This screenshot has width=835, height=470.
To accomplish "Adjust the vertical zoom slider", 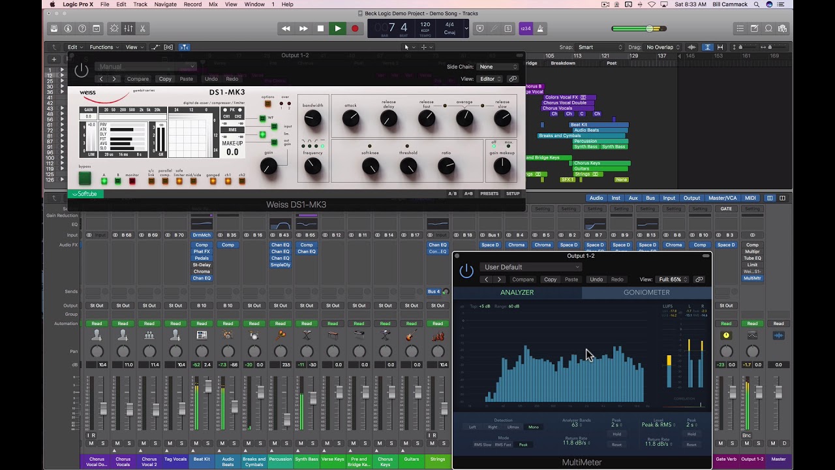I will [744, 47].
